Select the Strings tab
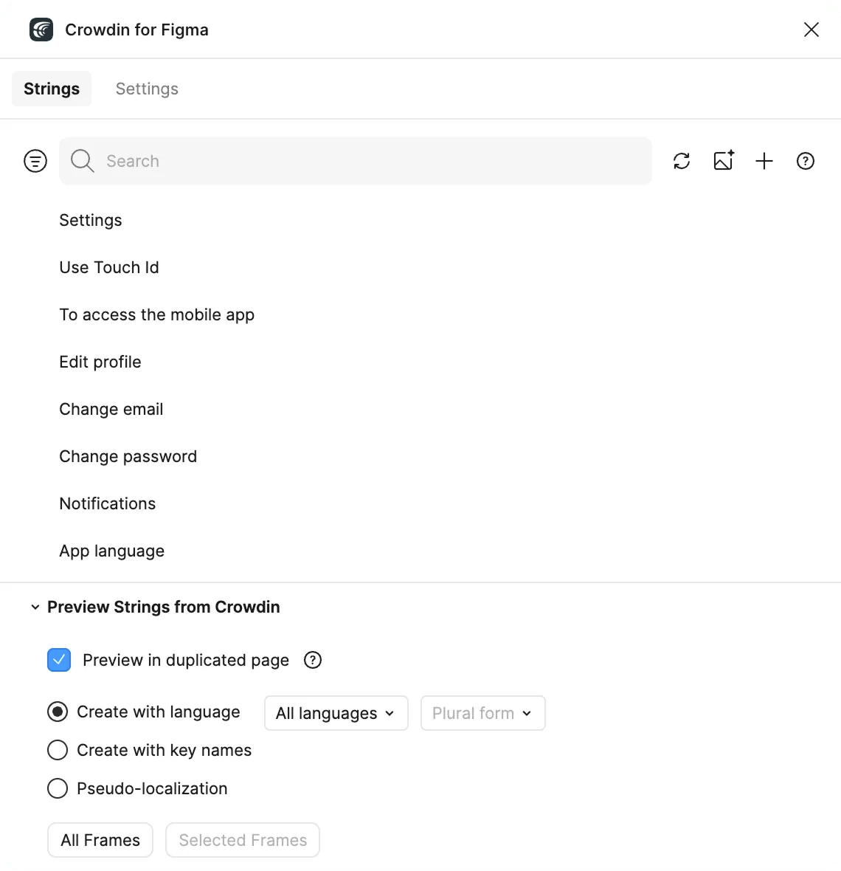Viewport: 841px width, 871px height. [x=51, y=89]
